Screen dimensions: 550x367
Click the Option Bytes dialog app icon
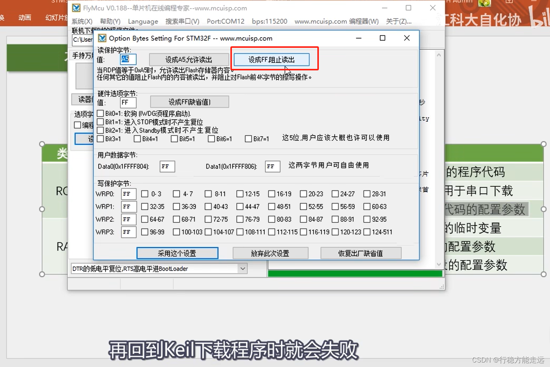point(102,38)
